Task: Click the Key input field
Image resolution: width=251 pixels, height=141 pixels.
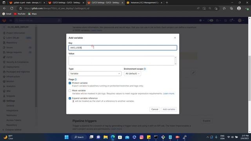Action: click(123, 48)
